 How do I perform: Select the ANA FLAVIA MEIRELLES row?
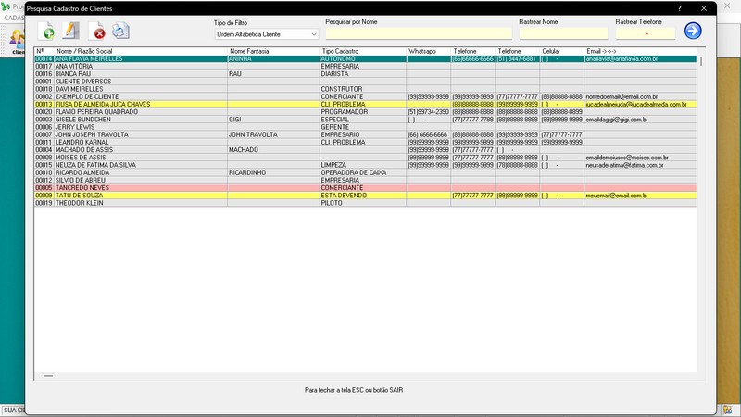point(365,58)
